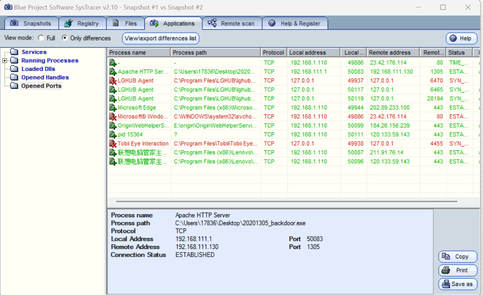Click the removed icon beside LGHUB Agent port 49937
This screenshot has width=483, height=295.
[x=113, y=81]
